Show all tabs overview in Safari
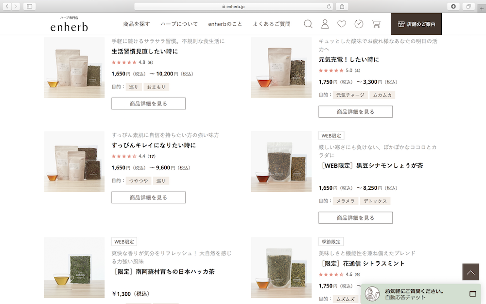Screen dimensions: 486x304 pyautogui.click(x=469, y=6)
